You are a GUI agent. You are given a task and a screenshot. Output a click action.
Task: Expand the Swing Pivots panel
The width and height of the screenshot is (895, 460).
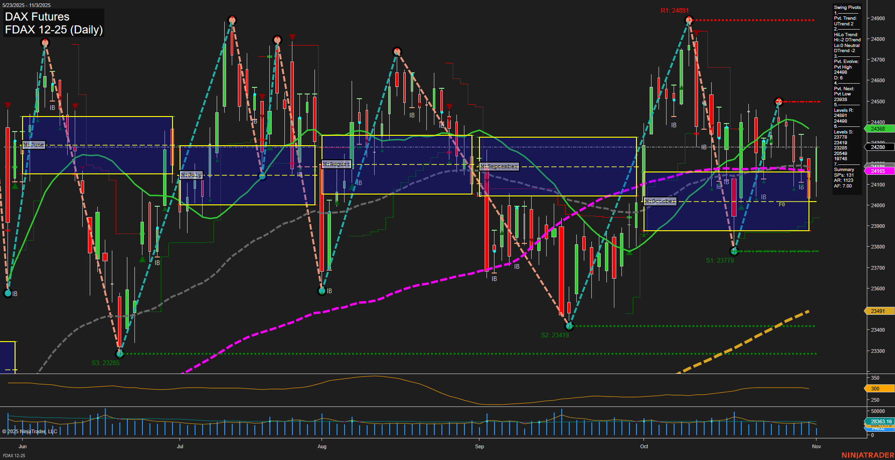(x=848, y=8)
